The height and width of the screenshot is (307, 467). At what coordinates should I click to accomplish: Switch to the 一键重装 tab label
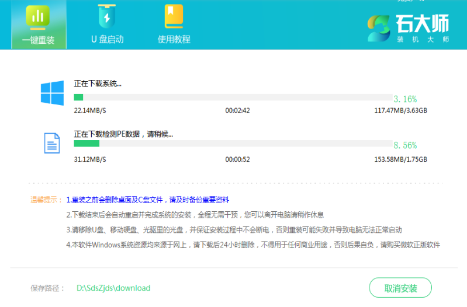[x=38, y=40]
